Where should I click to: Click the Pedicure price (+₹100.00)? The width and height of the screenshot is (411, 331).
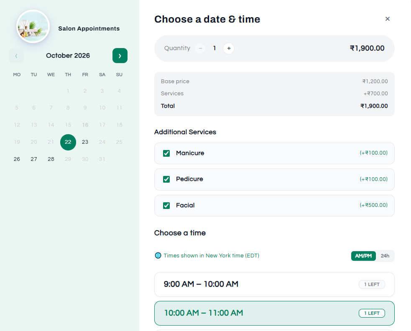coord(373,179)
